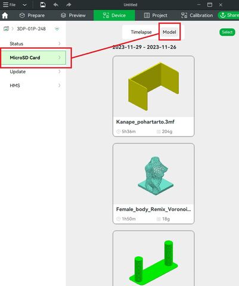Click the Wi-Fi signal icon
This screenshot has width=239, height=286.
pos(57,29)
